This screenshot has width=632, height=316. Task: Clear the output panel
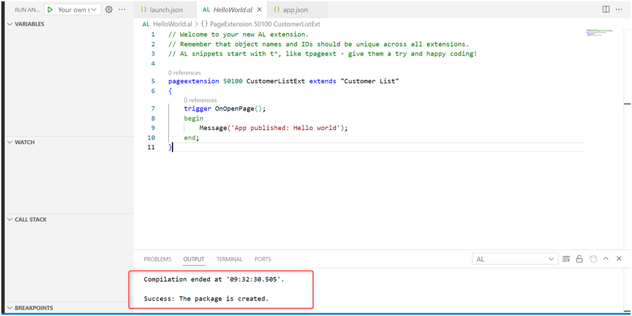coord(566,259)
